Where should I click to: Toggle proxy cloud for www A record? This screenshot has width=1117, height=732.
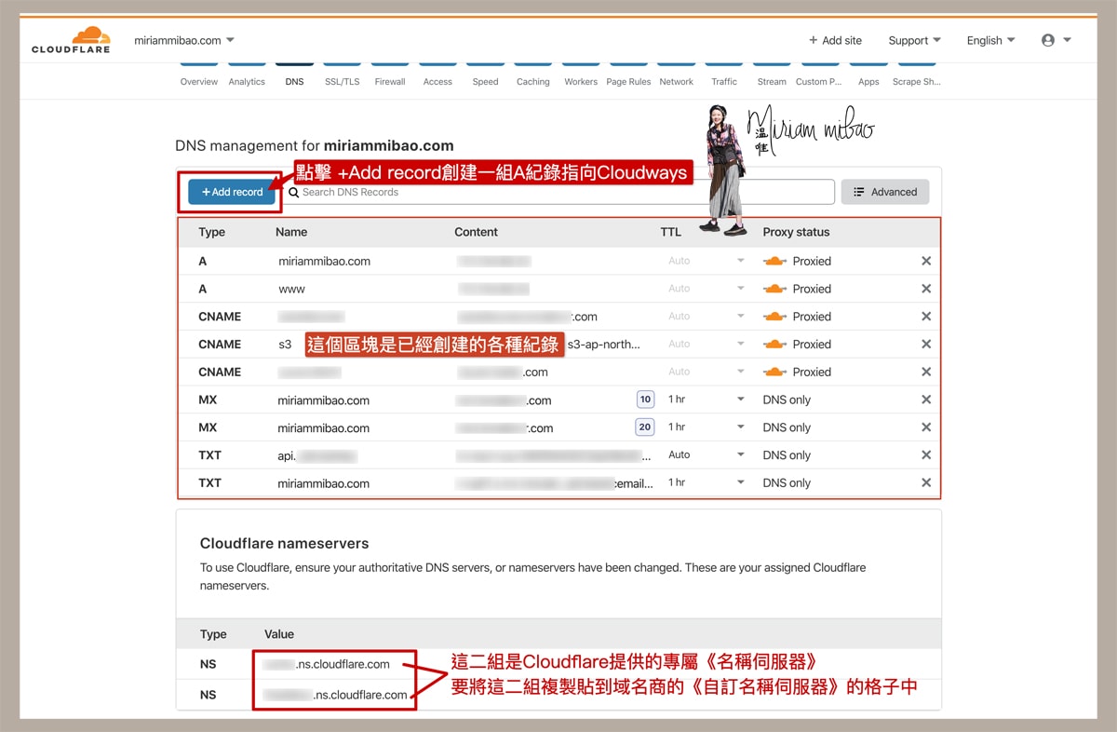(774, 289)
